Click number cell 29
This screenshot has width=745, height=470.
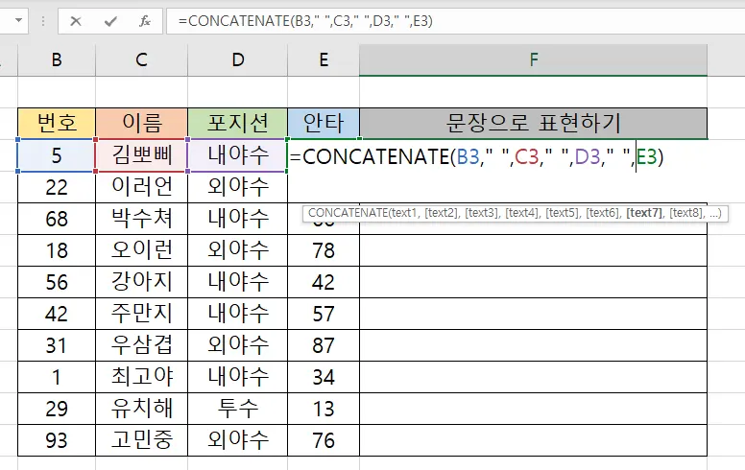57,409
